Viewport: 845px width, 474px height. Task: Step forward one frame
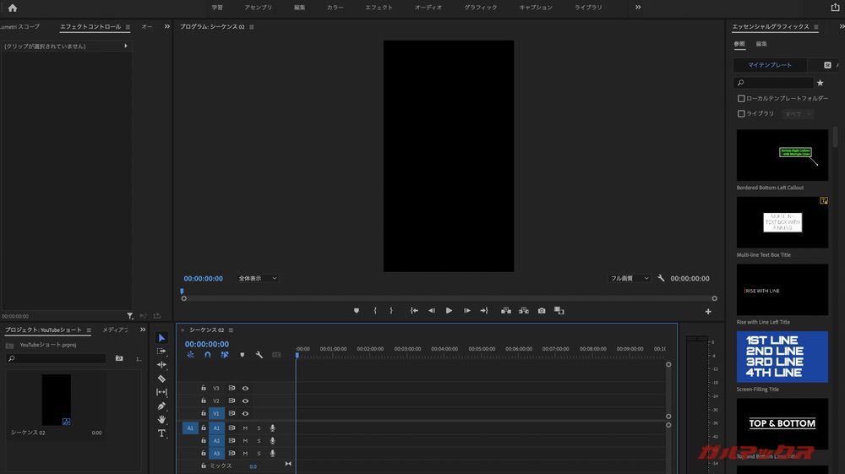(467, 311)
